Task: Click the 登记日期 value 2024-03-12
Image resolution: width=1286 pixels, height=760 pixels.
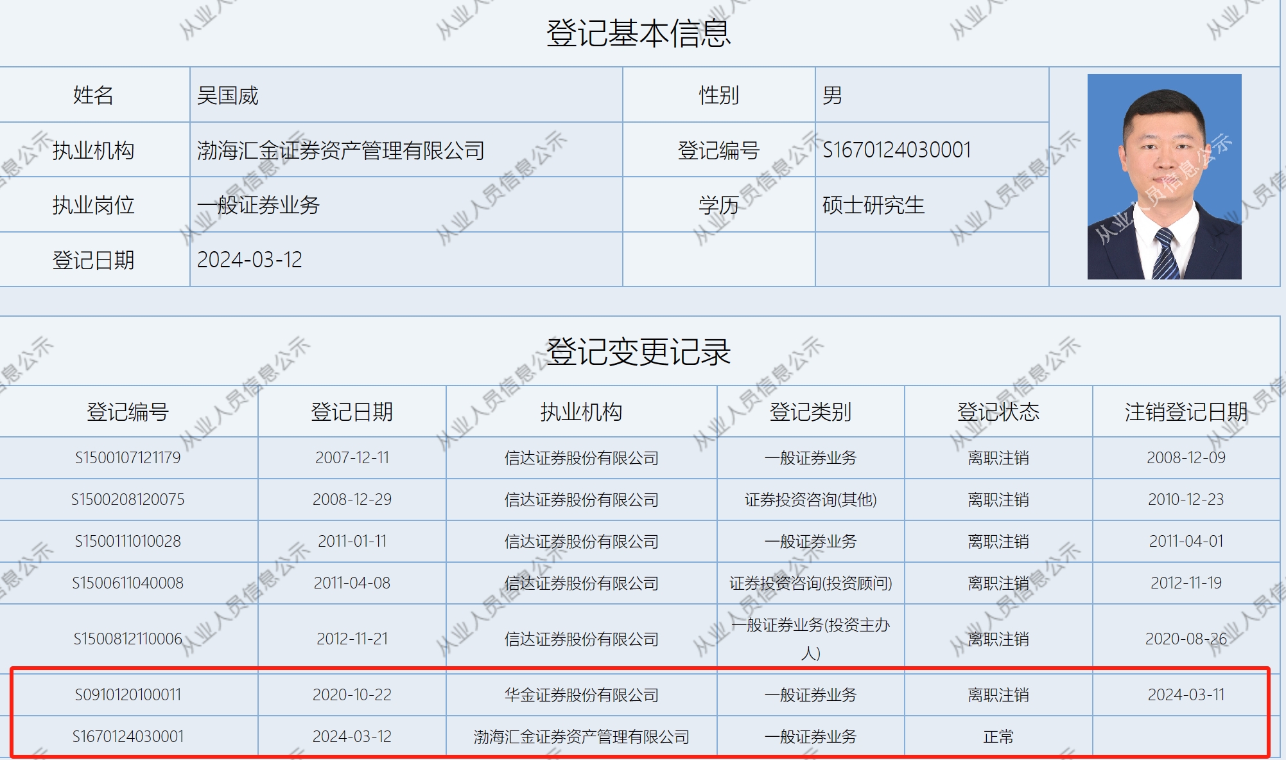Action: 249,260
